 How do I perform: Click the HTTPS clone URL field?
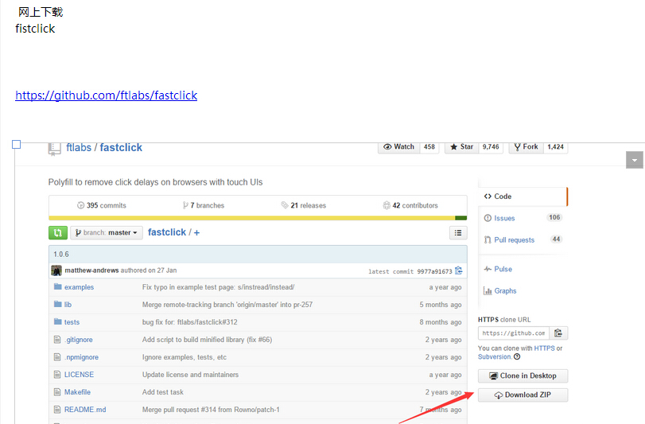[x=513, y=333]
